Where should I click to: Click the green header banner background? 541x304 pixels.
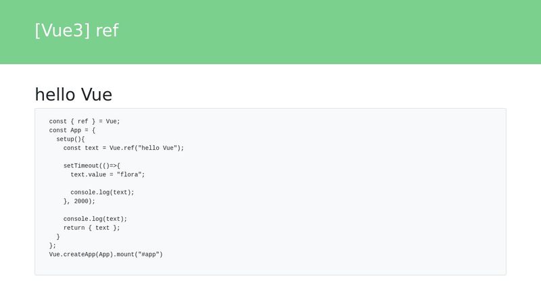328,32
